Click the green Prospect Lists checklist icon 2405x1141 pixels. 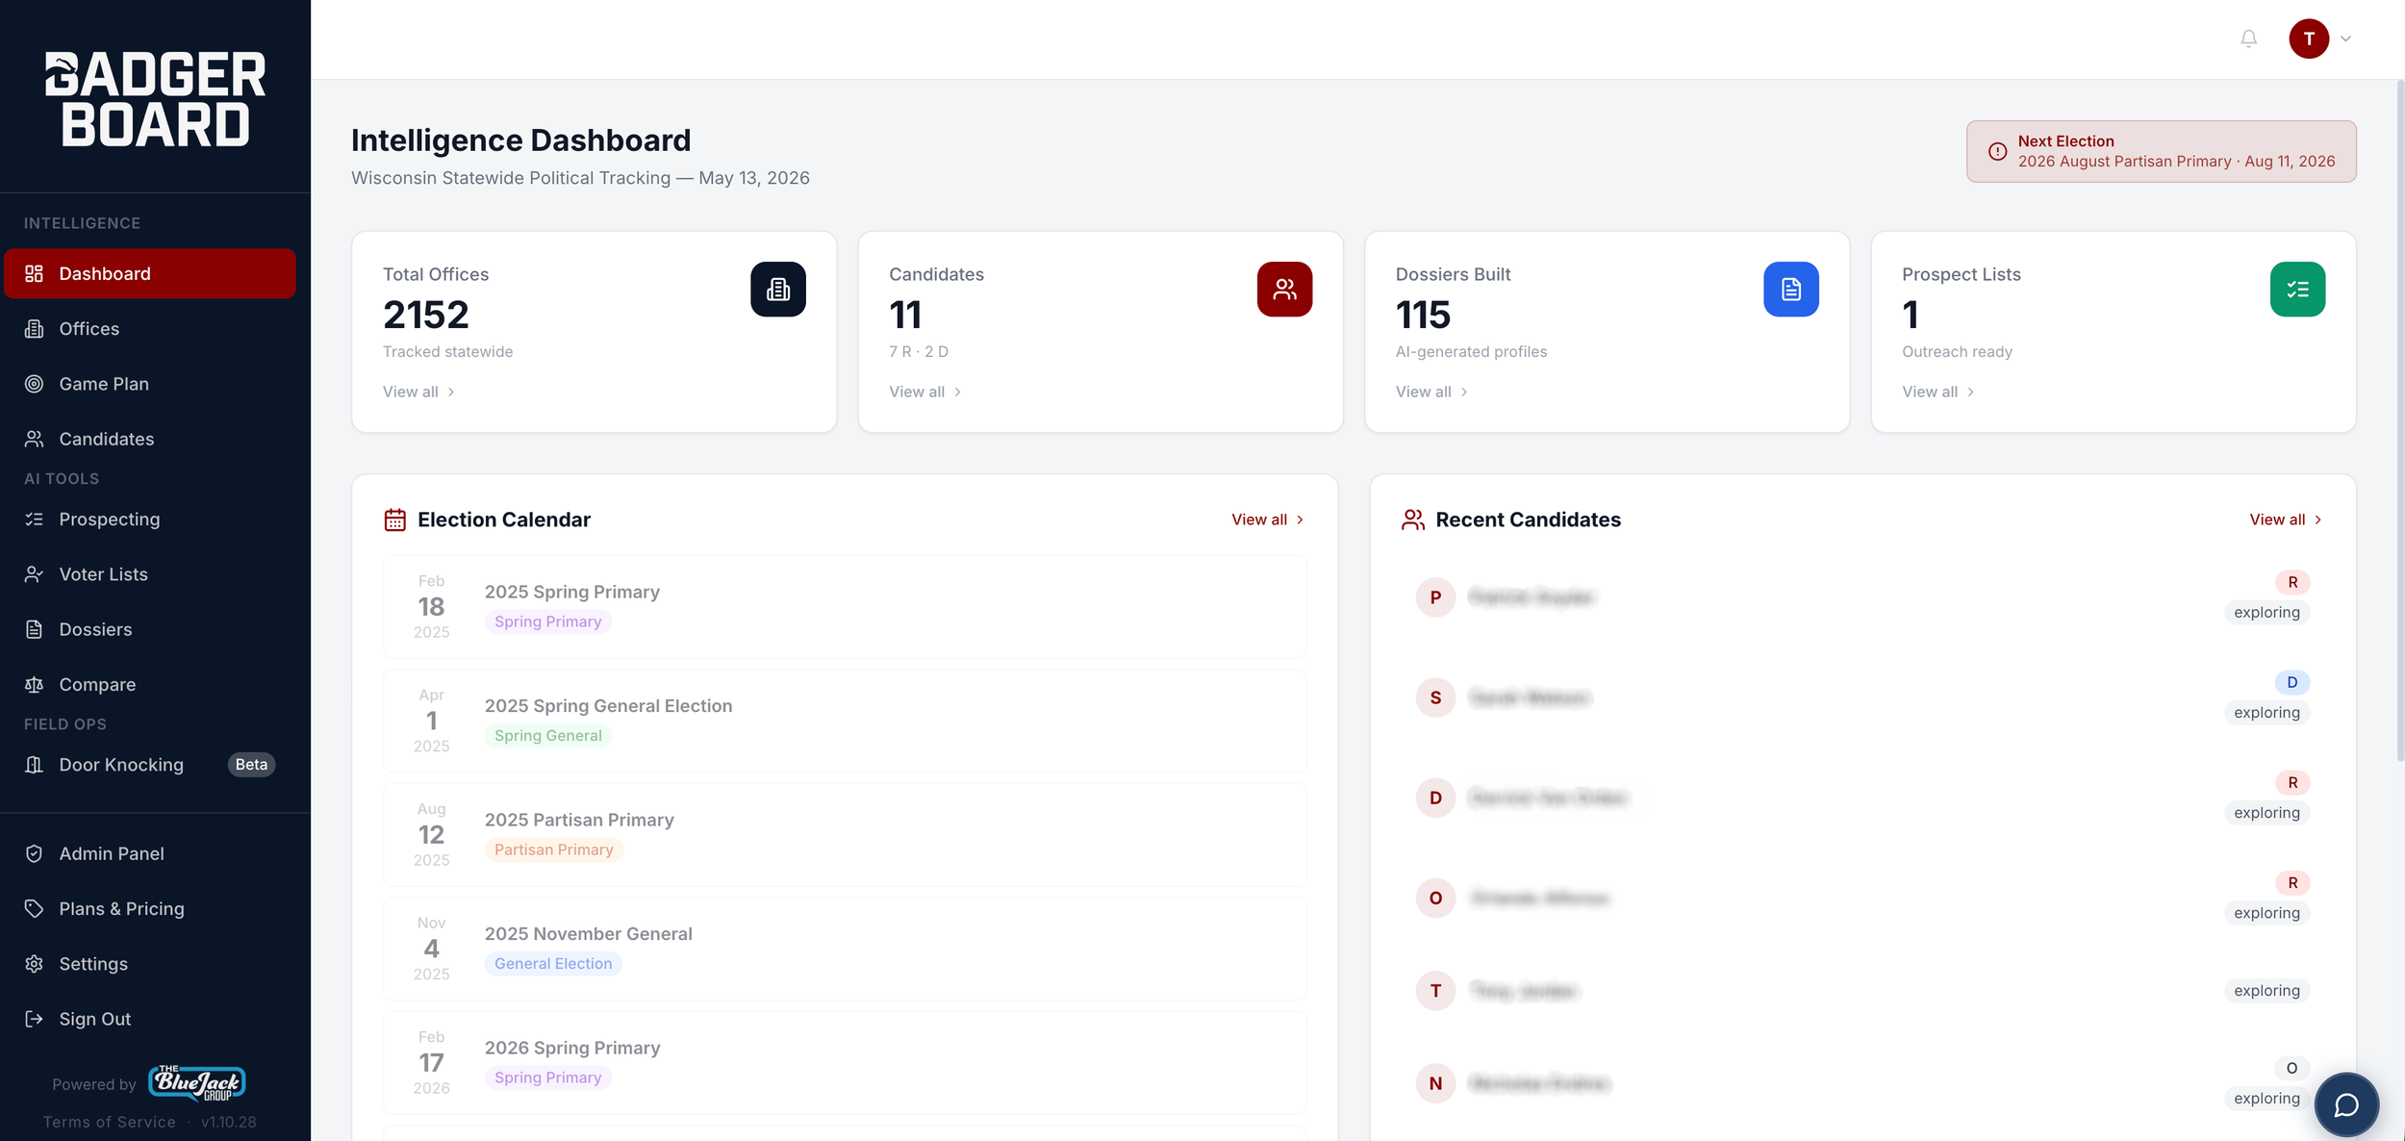(x=2297, y=289)
